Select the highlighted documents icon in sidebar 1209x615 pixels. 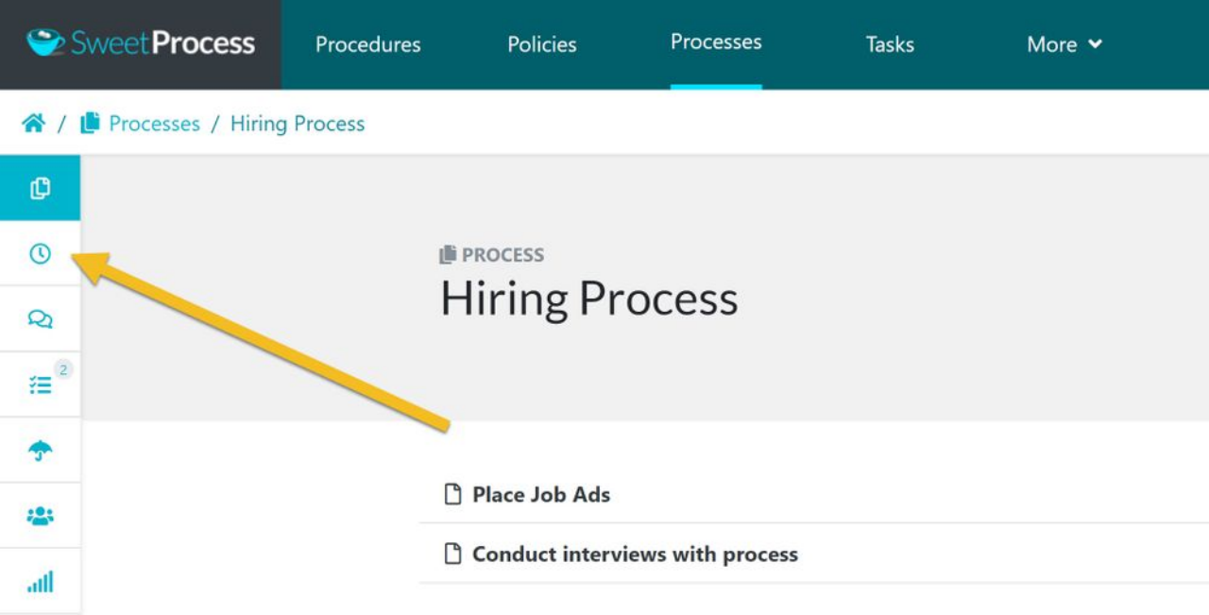[x=40, y=187]
